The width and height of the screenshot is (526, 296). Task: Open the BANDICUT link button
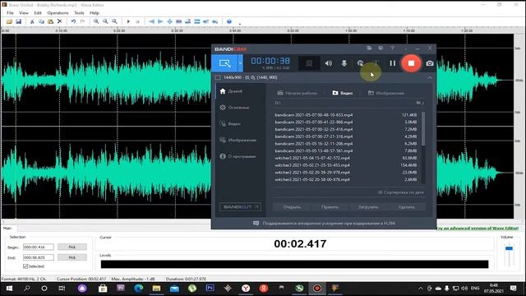tap(240, 207)
